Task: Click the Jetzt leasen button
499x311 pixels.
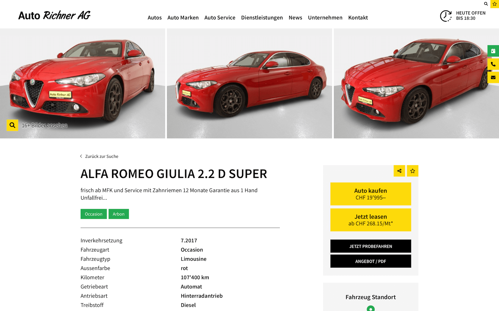Action: 371,220
